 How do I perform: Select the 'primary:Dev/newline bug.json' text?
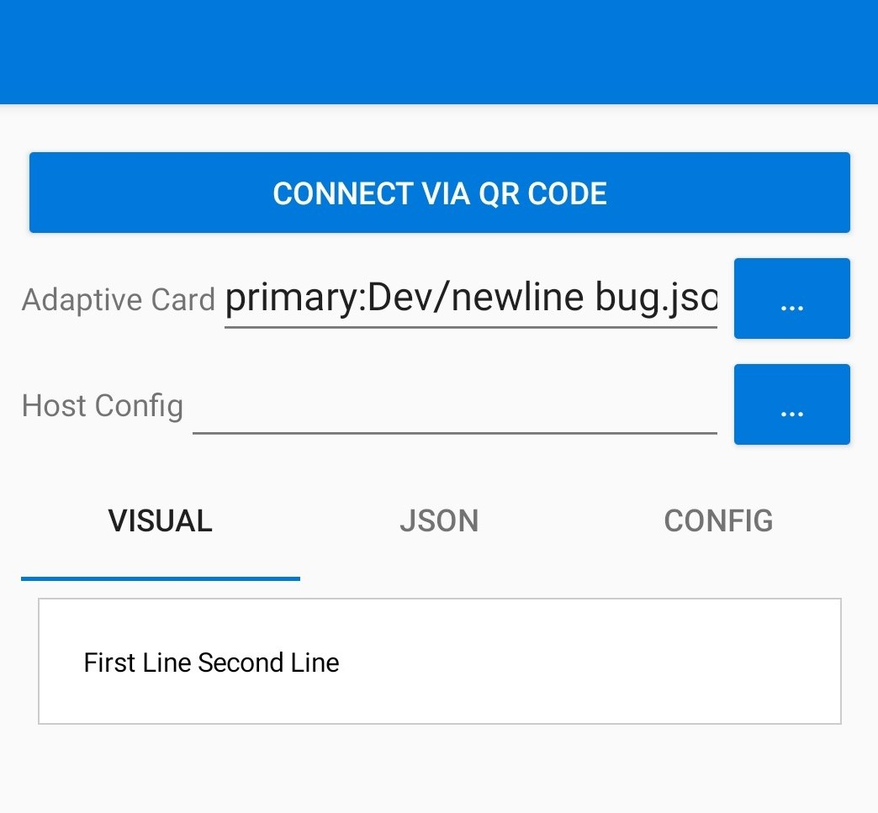point(471,297)
